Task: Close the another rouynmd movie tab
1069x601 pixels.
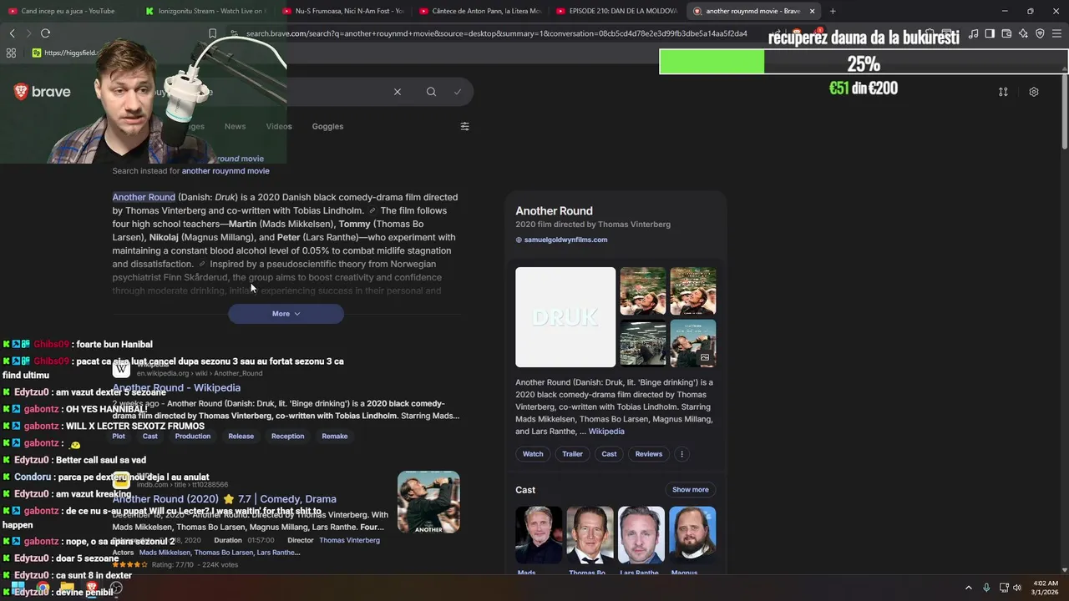Action: (x=812, y=11)
